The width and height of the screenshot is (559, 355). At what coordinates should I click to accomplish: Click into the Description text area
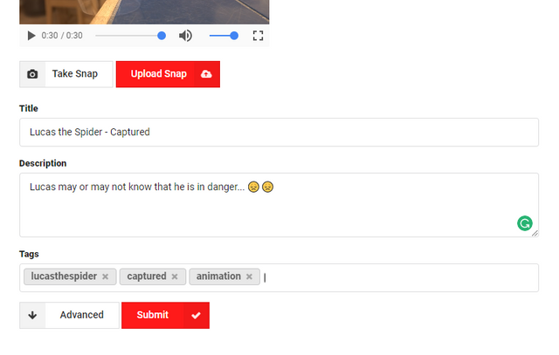click(279, 205)
